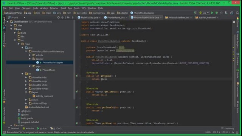242x136 pixels.
Task: Click the Make Project build icon
Action: click(195, 13)
